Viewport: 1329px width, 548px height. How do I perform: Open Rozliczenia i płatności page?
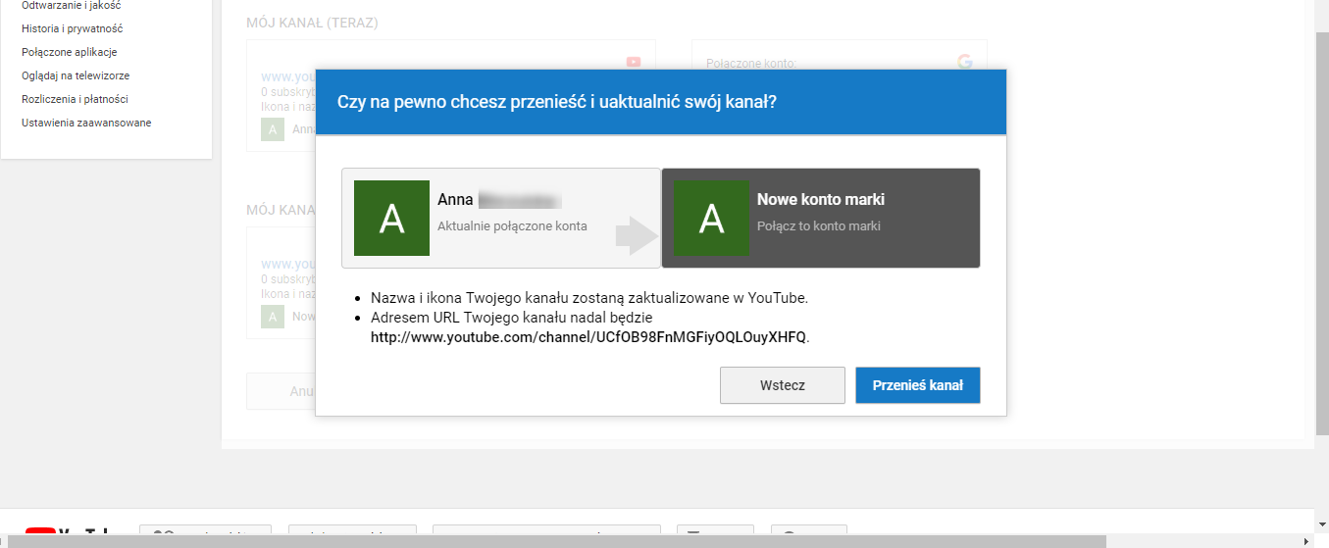(75, 99)
